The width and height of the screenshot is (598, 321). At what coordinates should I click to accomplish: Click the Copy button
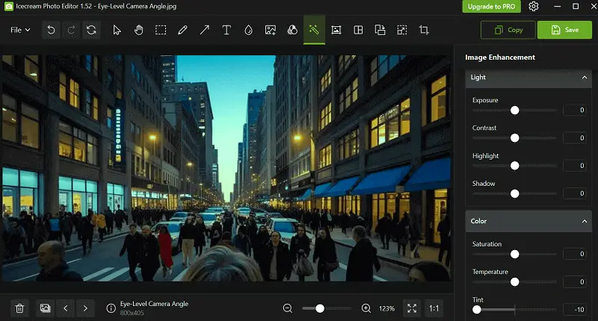[x=508, y=30]
